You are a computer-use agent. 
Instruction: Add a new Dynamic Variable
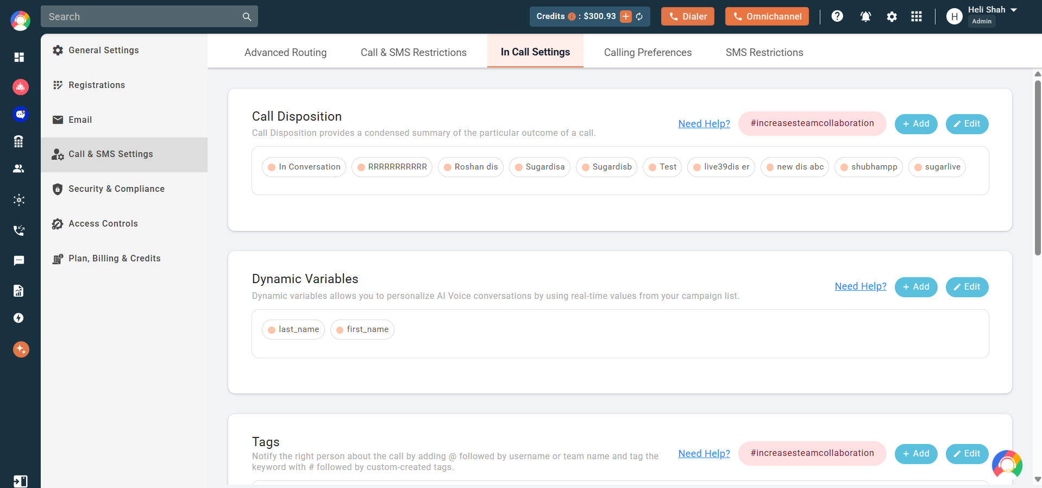pyautogui.click(x=916, y=287)
